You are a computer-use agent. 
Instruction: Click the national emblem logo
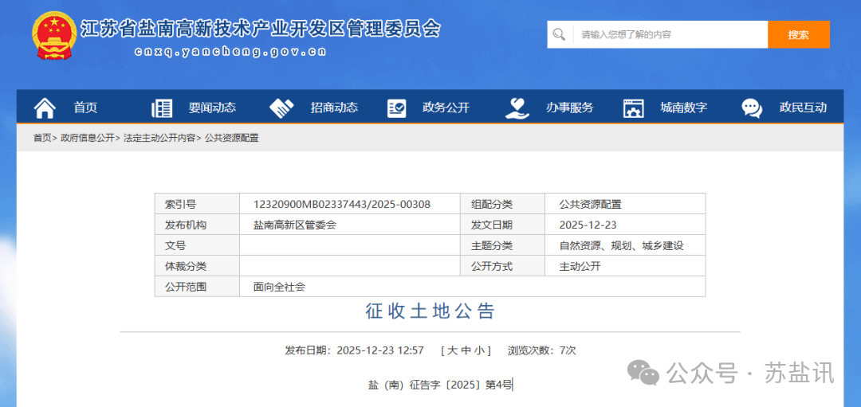tap(54, 36)
